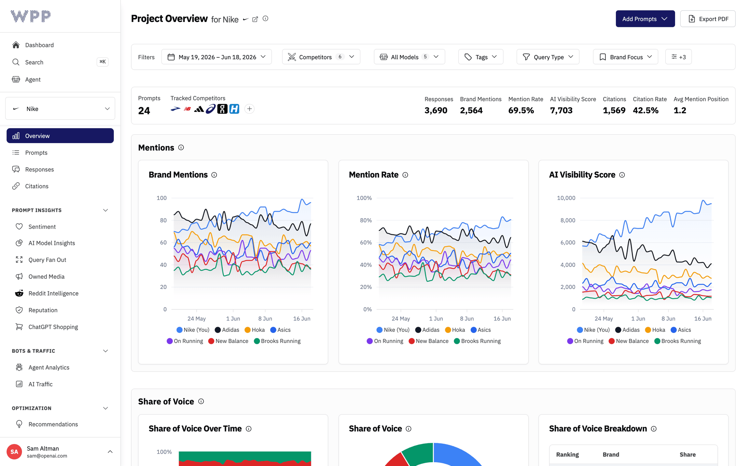Open the All Models filter dropdown
The image size is (746, 466).
point(409,57)
